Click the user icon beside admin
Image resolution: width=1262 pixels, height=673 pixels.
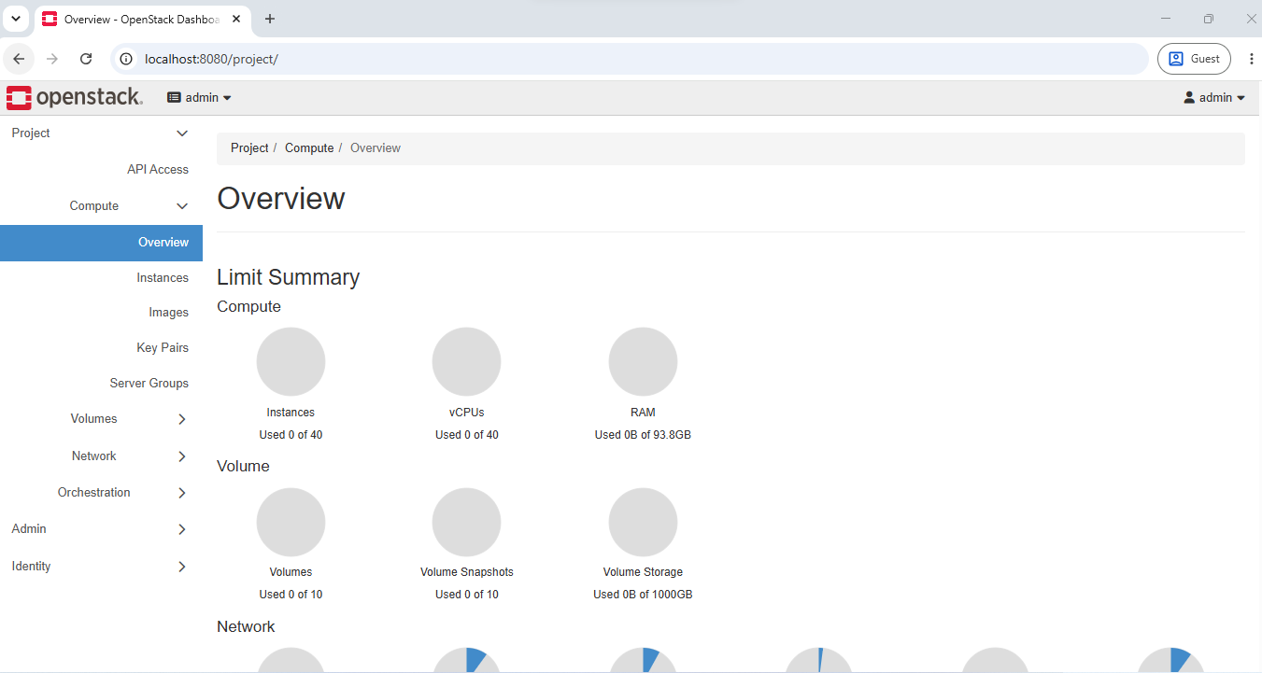[x=1189, y=97]
